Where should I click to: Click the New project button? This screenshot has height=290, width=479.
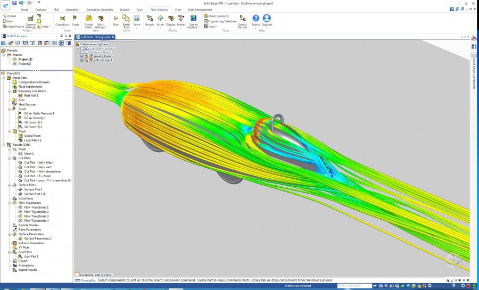8,21
